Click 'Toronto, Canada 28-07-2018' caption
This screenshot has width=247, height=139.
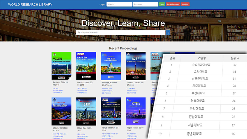coord(135,84)
